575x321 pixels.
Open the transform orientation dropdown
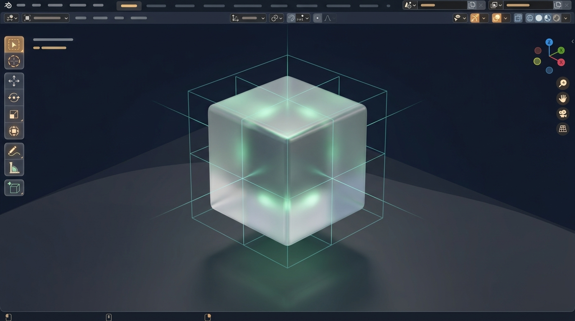point(248,18)
